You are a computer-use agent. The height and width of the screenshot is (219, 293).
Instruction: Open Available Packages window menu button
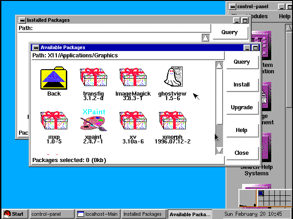36,47
